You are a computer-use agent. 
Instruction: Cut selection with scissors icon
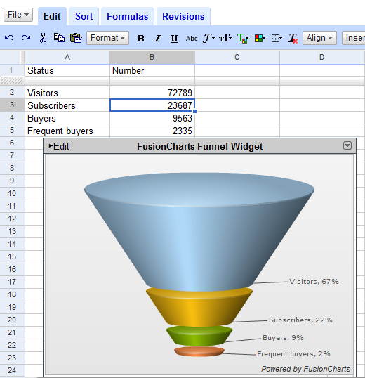click(x=43, y=38)
